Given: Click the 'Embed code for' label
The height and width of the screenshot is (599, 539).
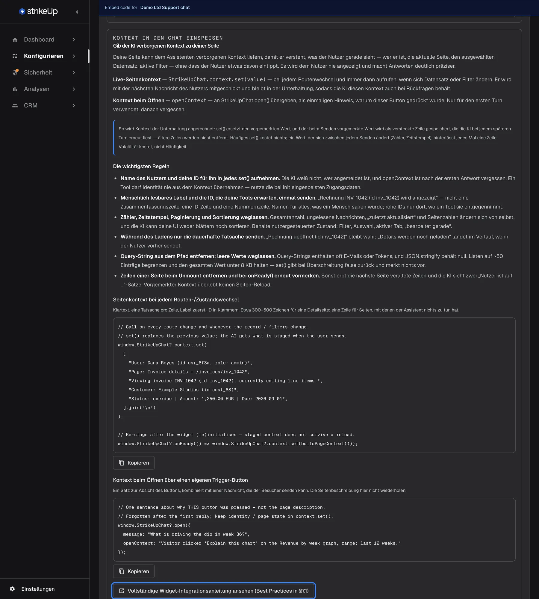Looking at the screenshot, I should pyautogui.click(x=121, y=7).
